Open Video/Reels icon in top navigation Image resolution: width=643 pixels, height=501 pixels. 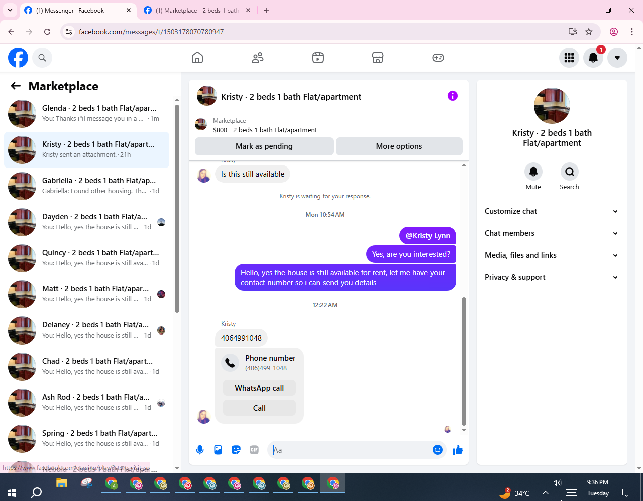[x=318, y=58]
